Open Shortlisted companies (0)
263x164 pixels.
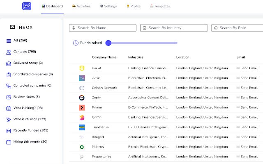[x=33, y=74]
